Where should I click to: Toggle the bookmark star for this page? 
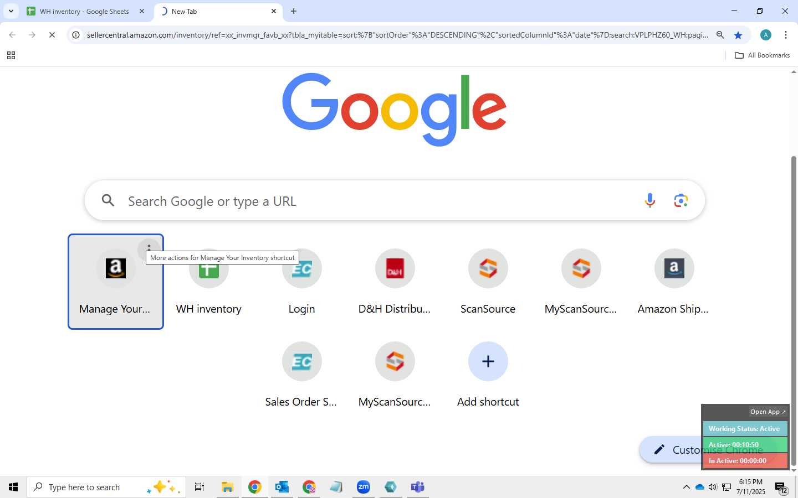coord(738,35)
